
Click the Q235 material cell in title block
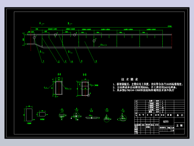[x=166, y=121]
